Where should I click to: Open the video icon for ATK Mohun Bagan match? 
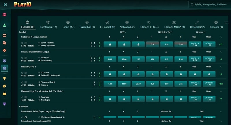click(x=26, y=117)
